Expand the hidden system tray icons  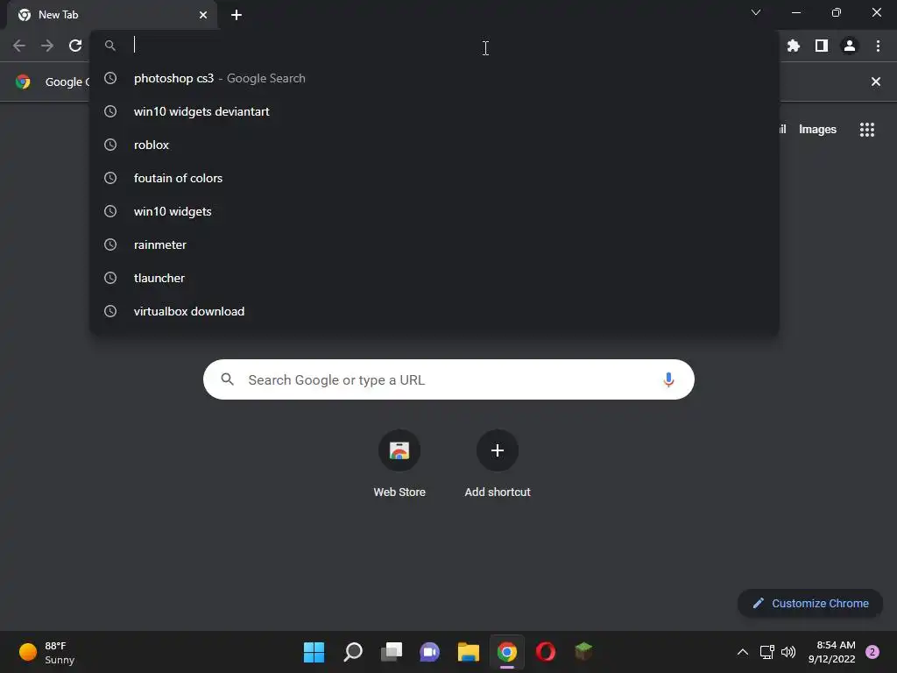pyautogui.click(x=743, y=652)
